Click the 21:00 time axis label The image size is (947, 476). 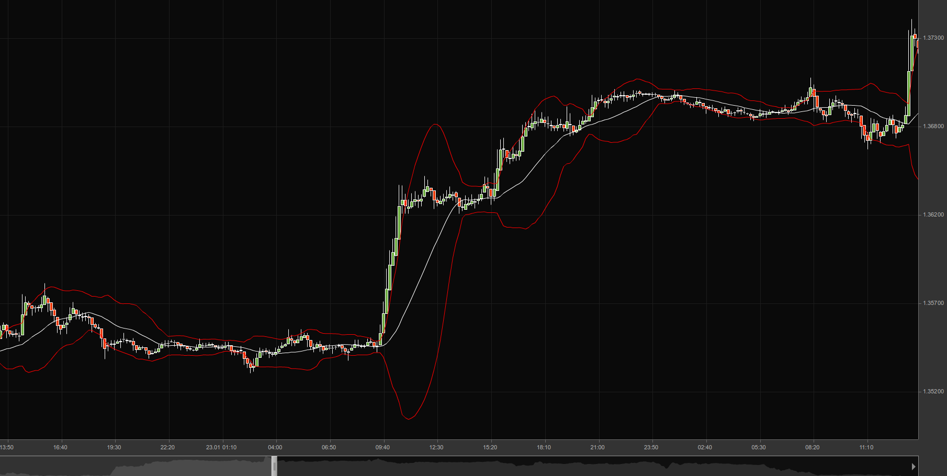(x=597, y=448)
